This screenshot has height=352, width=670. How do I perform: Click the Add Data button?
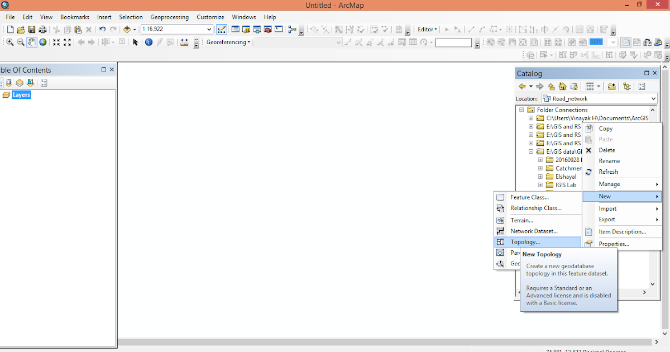(127, 29)
